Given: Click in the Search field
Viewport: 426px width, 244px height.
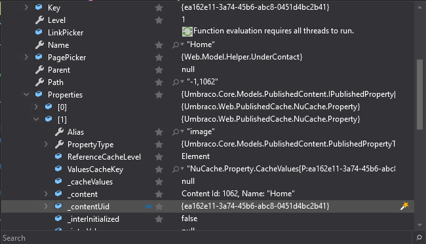Looking at the screenshot, I should pyautogui.click(x=206, y=237).
